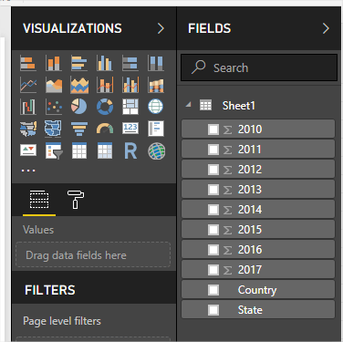
Task: Tick the 2014 field checkbox
Action: [x=213, y=210]
